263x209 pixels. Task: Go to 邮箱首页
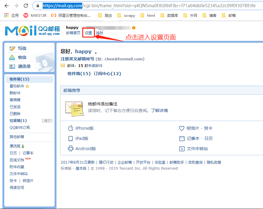pyautogui.click(x=73, y=33)
